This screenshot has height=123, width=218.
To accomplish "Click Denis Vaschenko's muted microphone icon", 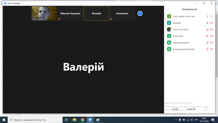I will point(207,30).
